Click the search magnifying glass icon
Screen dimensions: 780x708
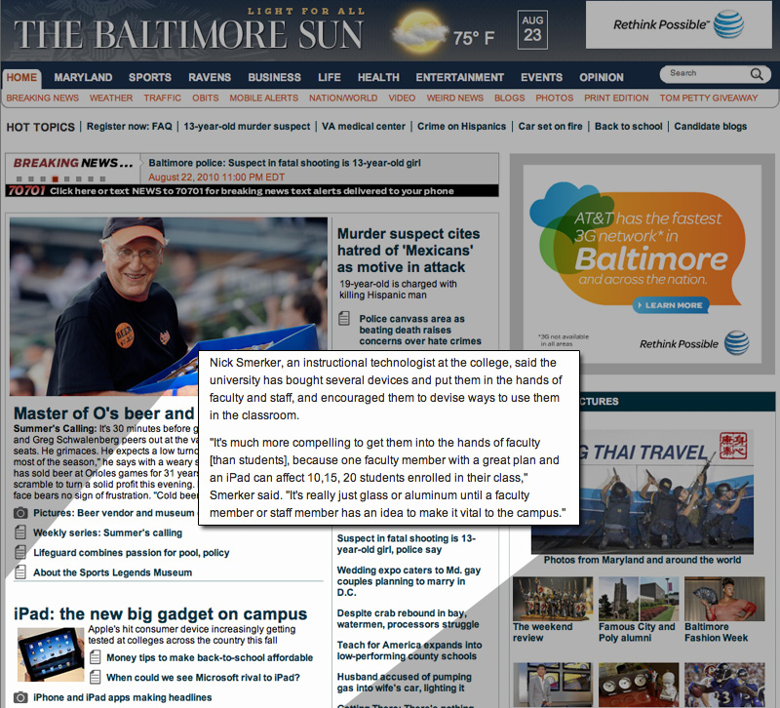point(757,74)
